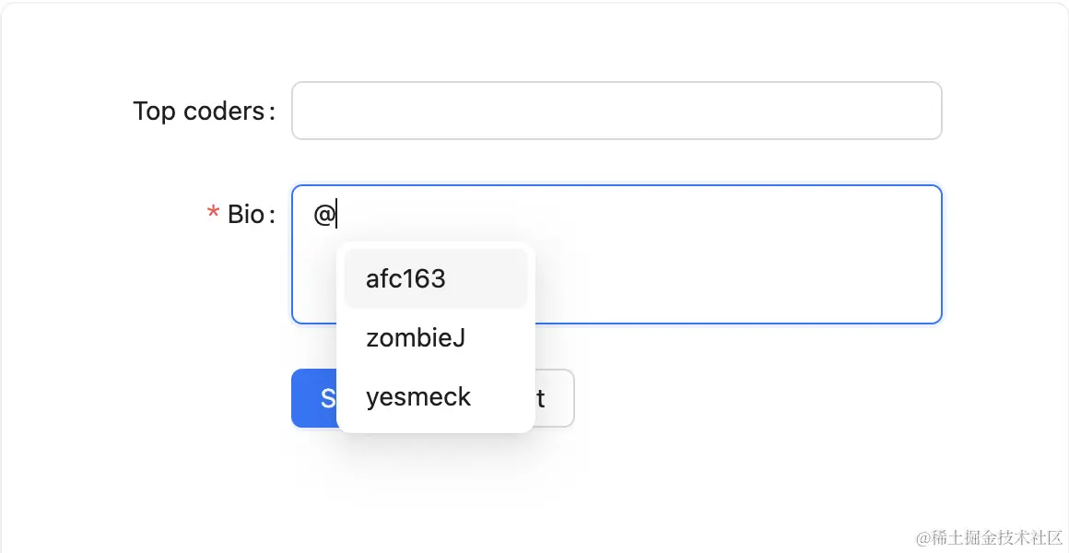Click the Top coders input field
The width and height of the screenshot is (1069, 553).
616,111
